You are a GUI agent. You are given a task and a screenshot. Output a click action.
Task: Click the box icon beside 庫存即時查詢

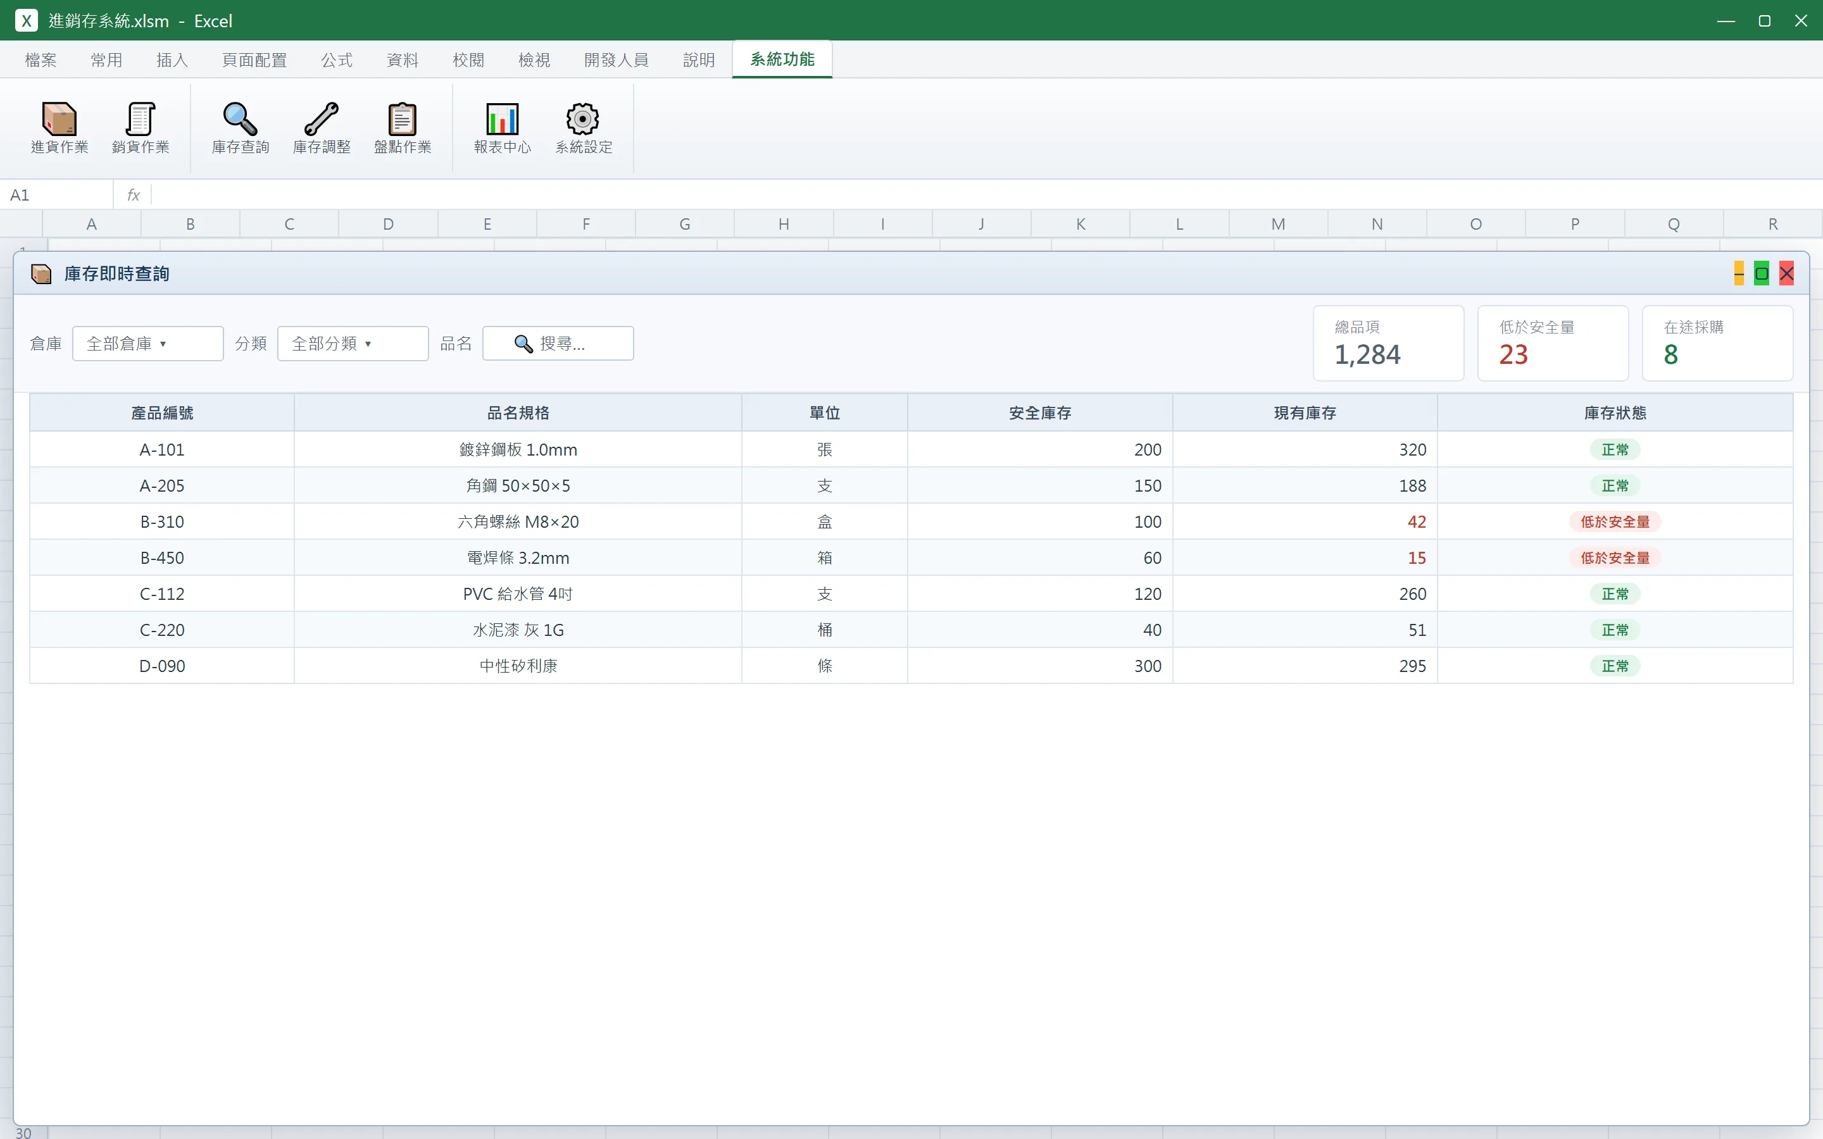click(41, 273)
